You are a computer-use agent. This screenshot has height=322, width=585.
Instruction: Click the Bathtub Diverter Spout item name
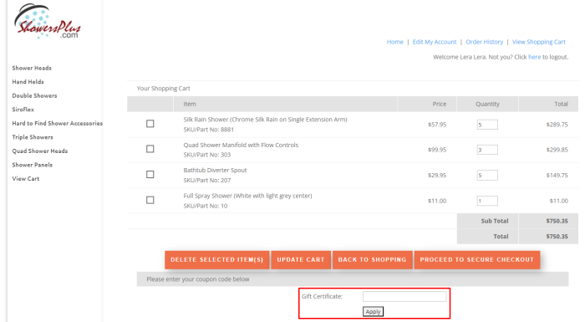[x=215, y=170]
